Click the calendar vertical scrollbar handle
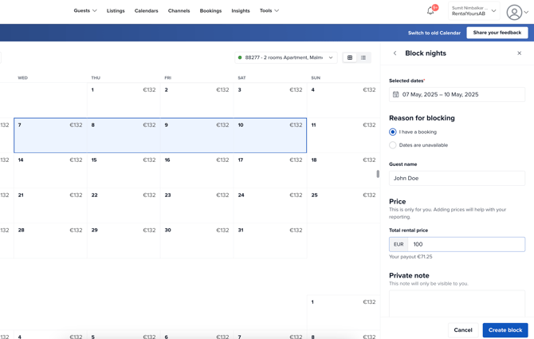 click(x=378, y=174)
